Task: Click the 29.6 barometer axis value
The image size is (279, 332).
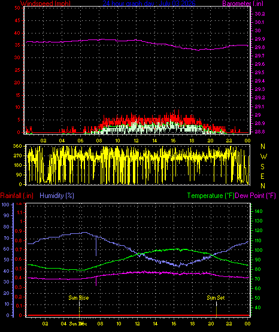Action: pyautogui.click(x=260, y=65)
